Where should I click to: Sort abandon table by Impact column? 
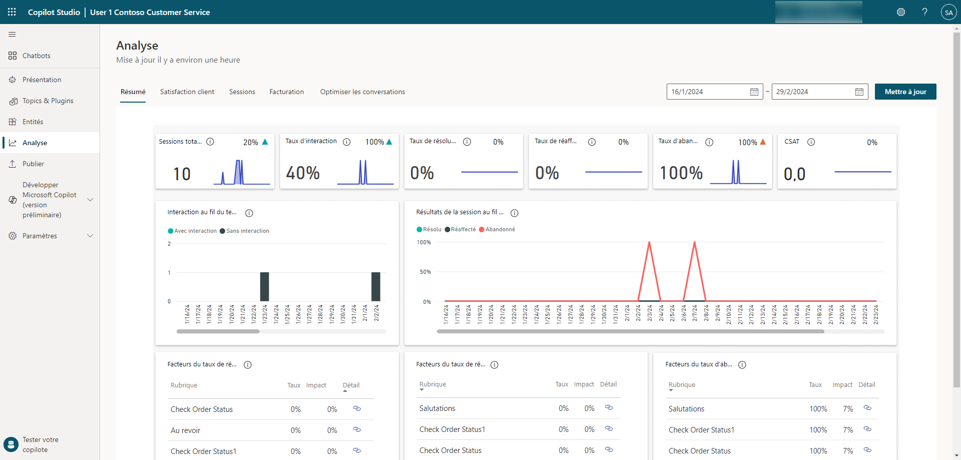click(x=842, y=385)
